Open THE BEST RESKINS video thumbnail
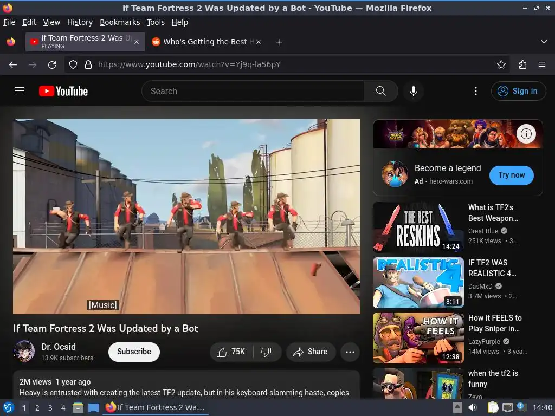 point(418,227)
